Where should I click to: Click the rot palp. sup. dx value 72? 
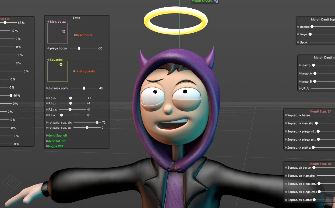[104, 122]
